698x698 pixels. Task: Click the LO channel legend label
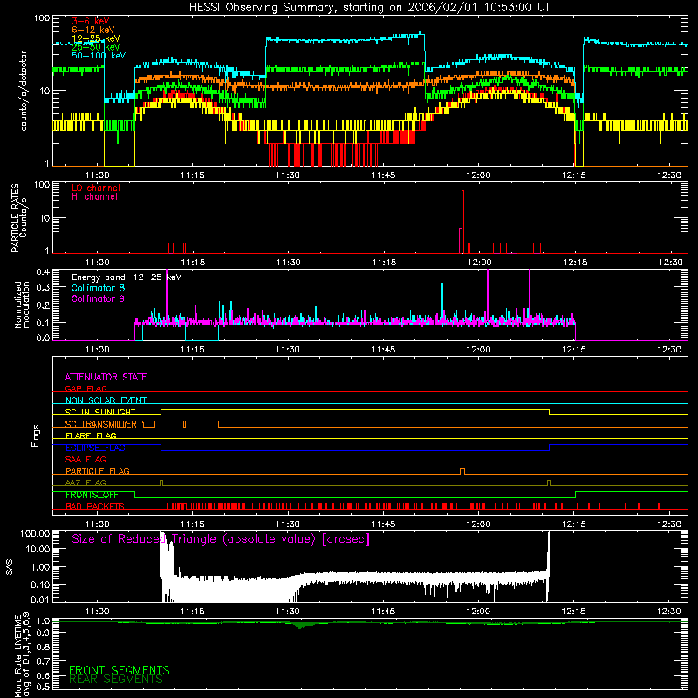coord(96,188)
